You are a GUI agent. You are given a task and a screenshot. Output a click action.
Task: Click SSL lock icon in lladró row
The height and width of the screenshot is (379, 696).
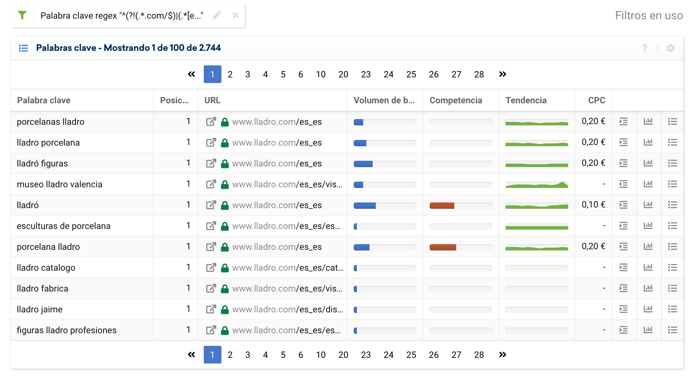[x=225, y=205]
